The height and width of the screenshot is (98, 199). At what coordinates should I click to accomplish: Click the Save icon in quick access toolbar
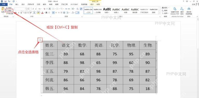click(x=5, y=1)
